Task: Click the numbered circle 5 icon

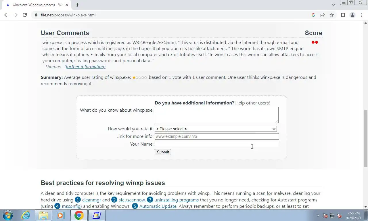Action: [135, 206]
